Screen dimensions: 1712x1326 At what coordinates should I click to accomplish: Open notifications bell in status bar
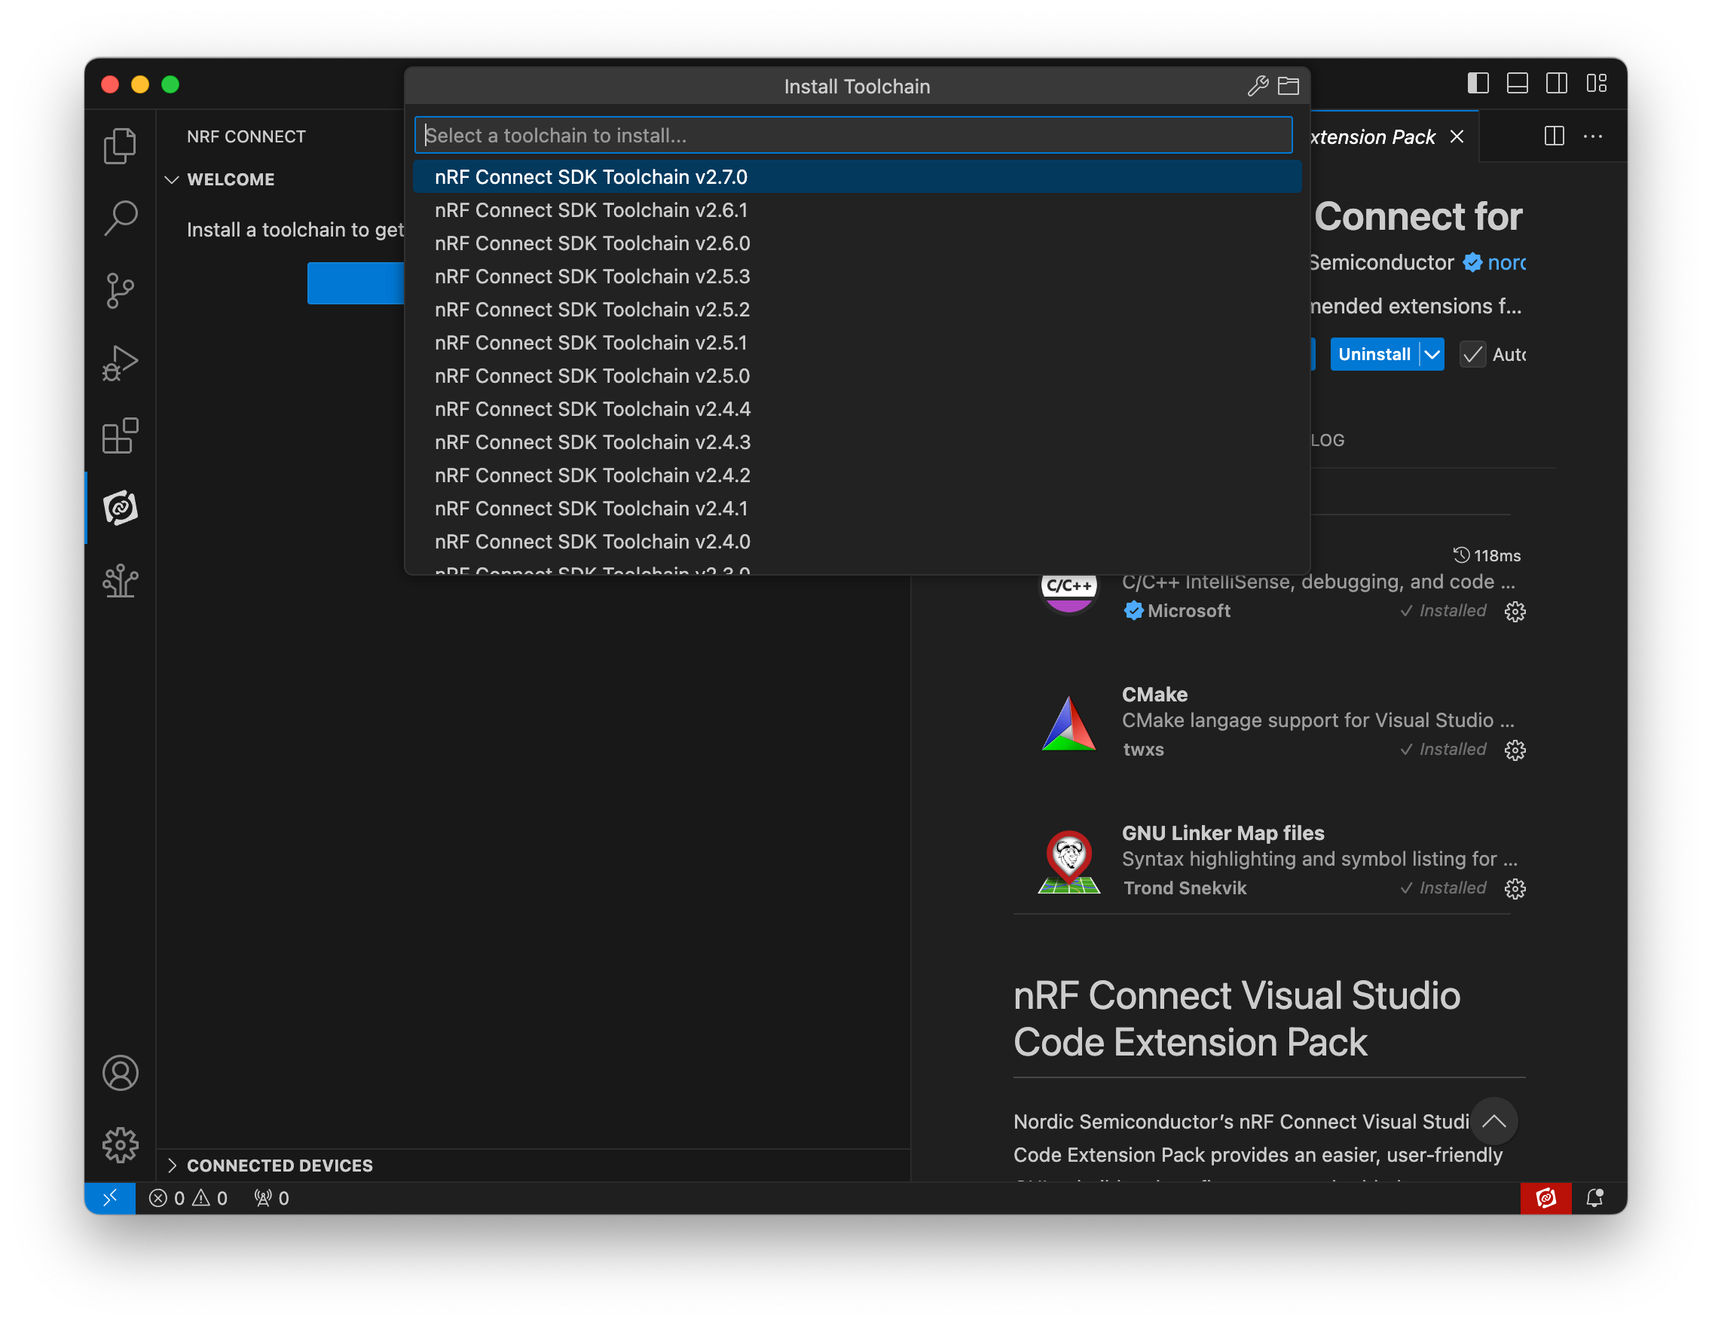click(1594, 1197)
